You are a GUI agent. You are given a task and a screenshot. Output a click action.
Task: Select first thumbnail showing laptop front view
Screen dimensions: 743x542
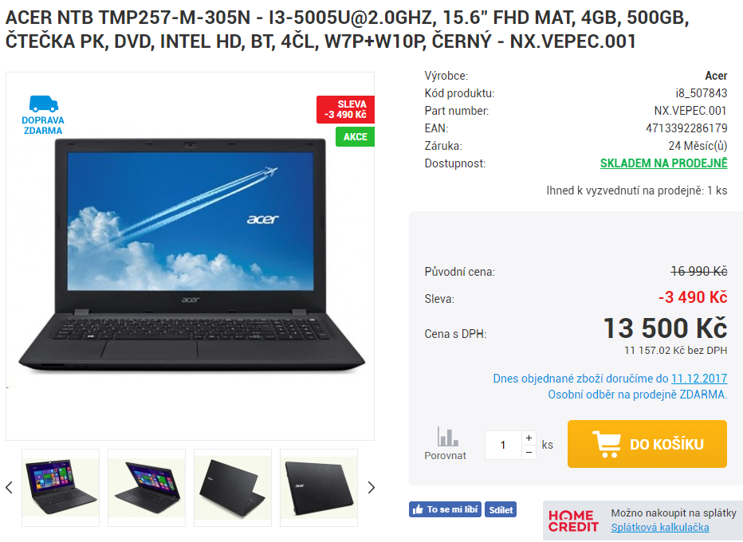pos(61,488)
